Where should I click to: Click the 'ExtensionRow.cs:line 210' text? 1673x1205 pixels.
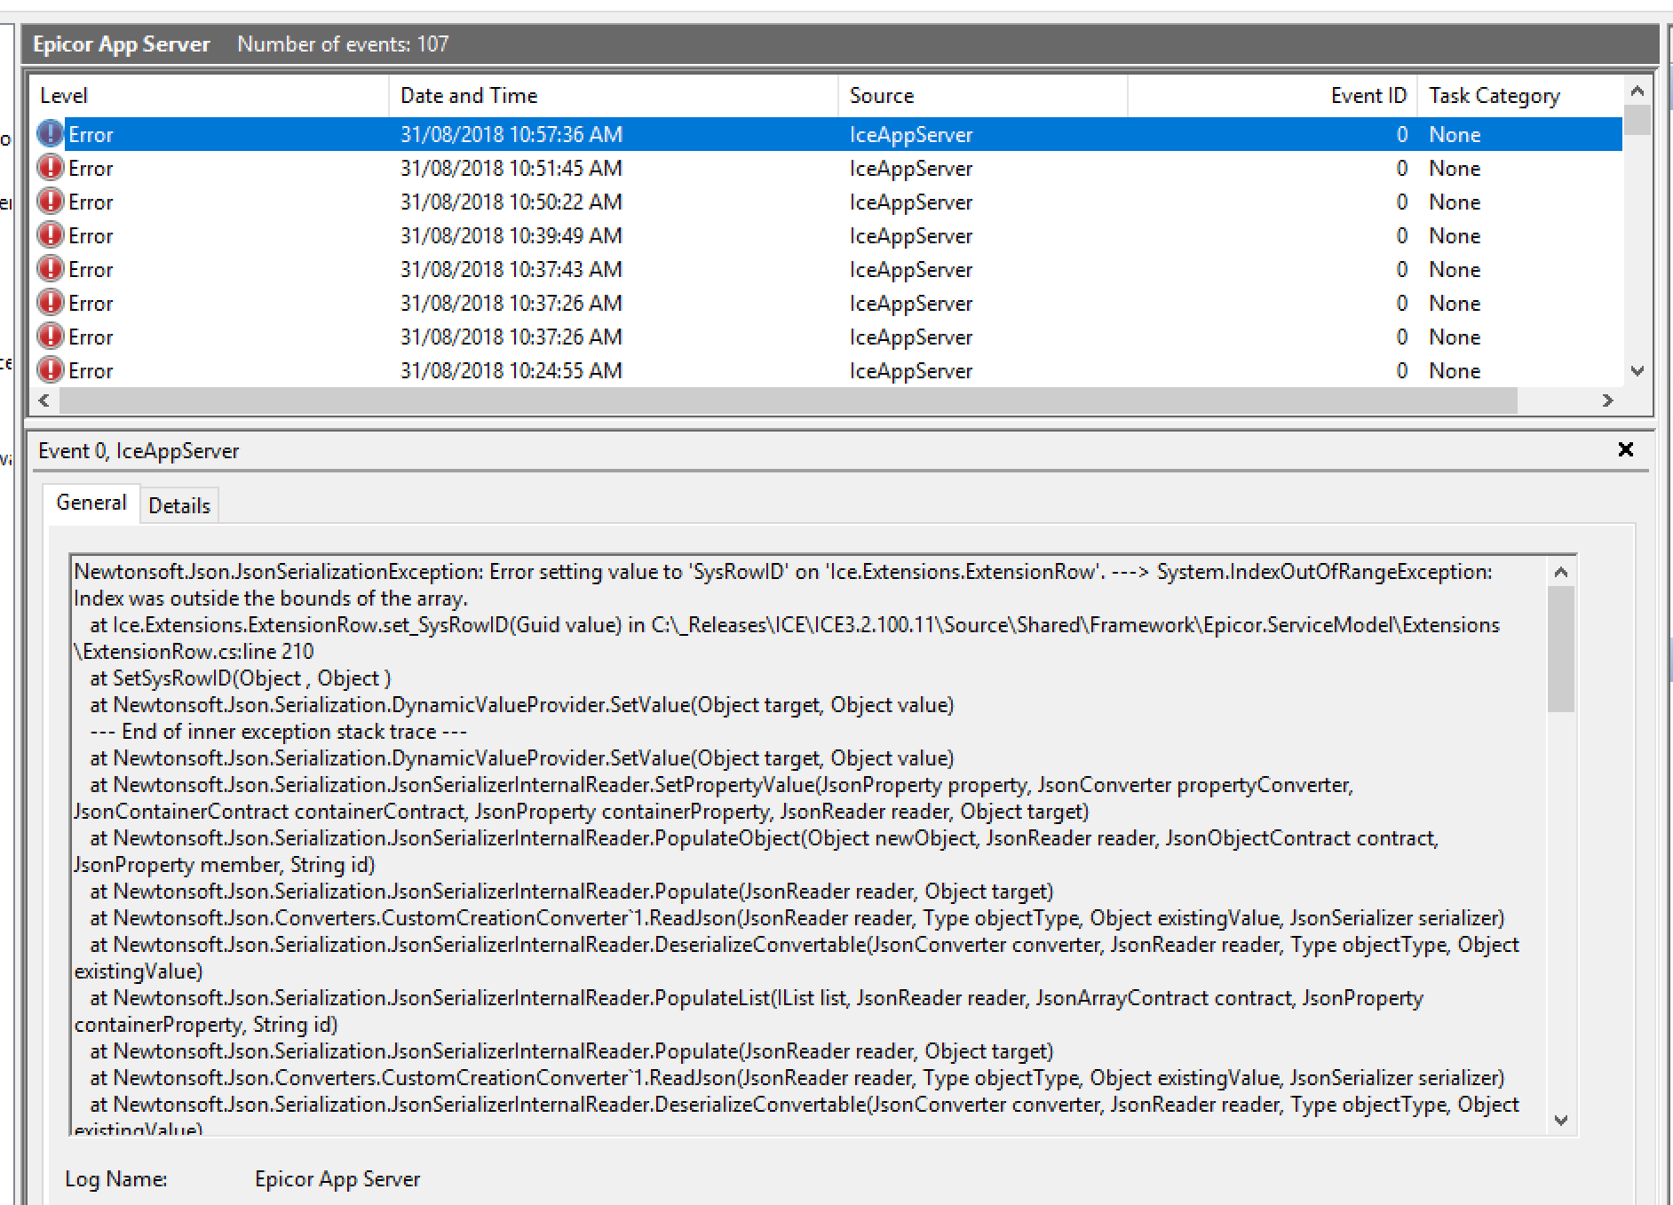tap(194, 652)
